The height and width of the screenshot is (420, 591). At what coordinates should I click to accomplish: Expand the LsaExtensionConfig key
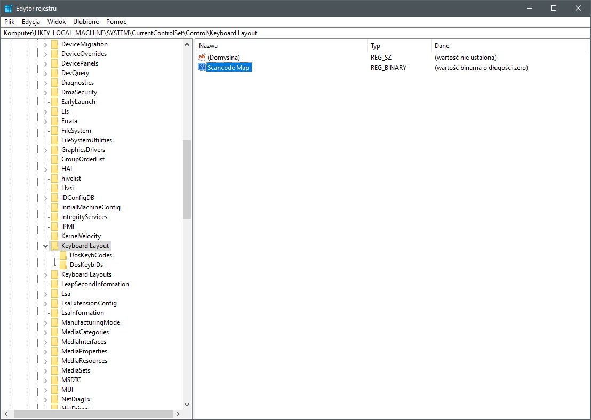tap(46, 303)
